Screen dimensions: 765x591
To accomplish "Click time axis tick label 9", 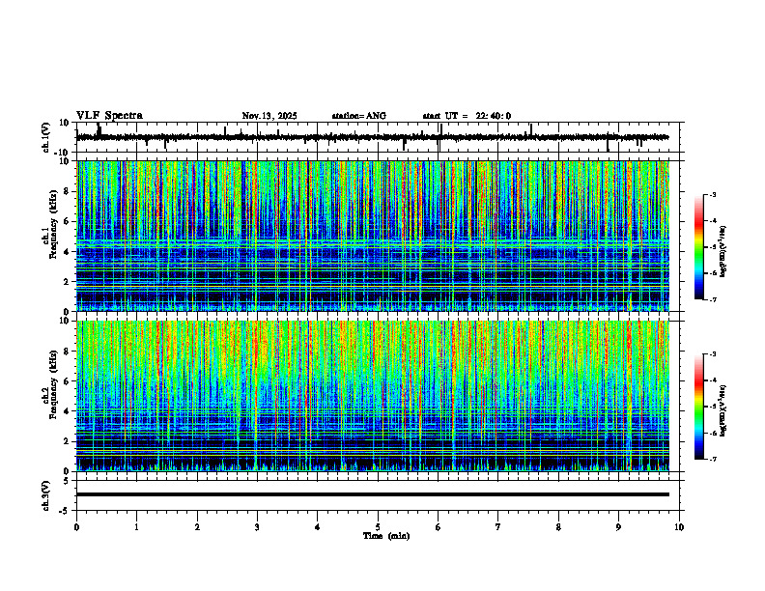I will (618, 527).
